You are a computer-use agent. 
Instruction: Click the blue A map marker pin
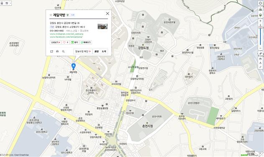(73, 66)
